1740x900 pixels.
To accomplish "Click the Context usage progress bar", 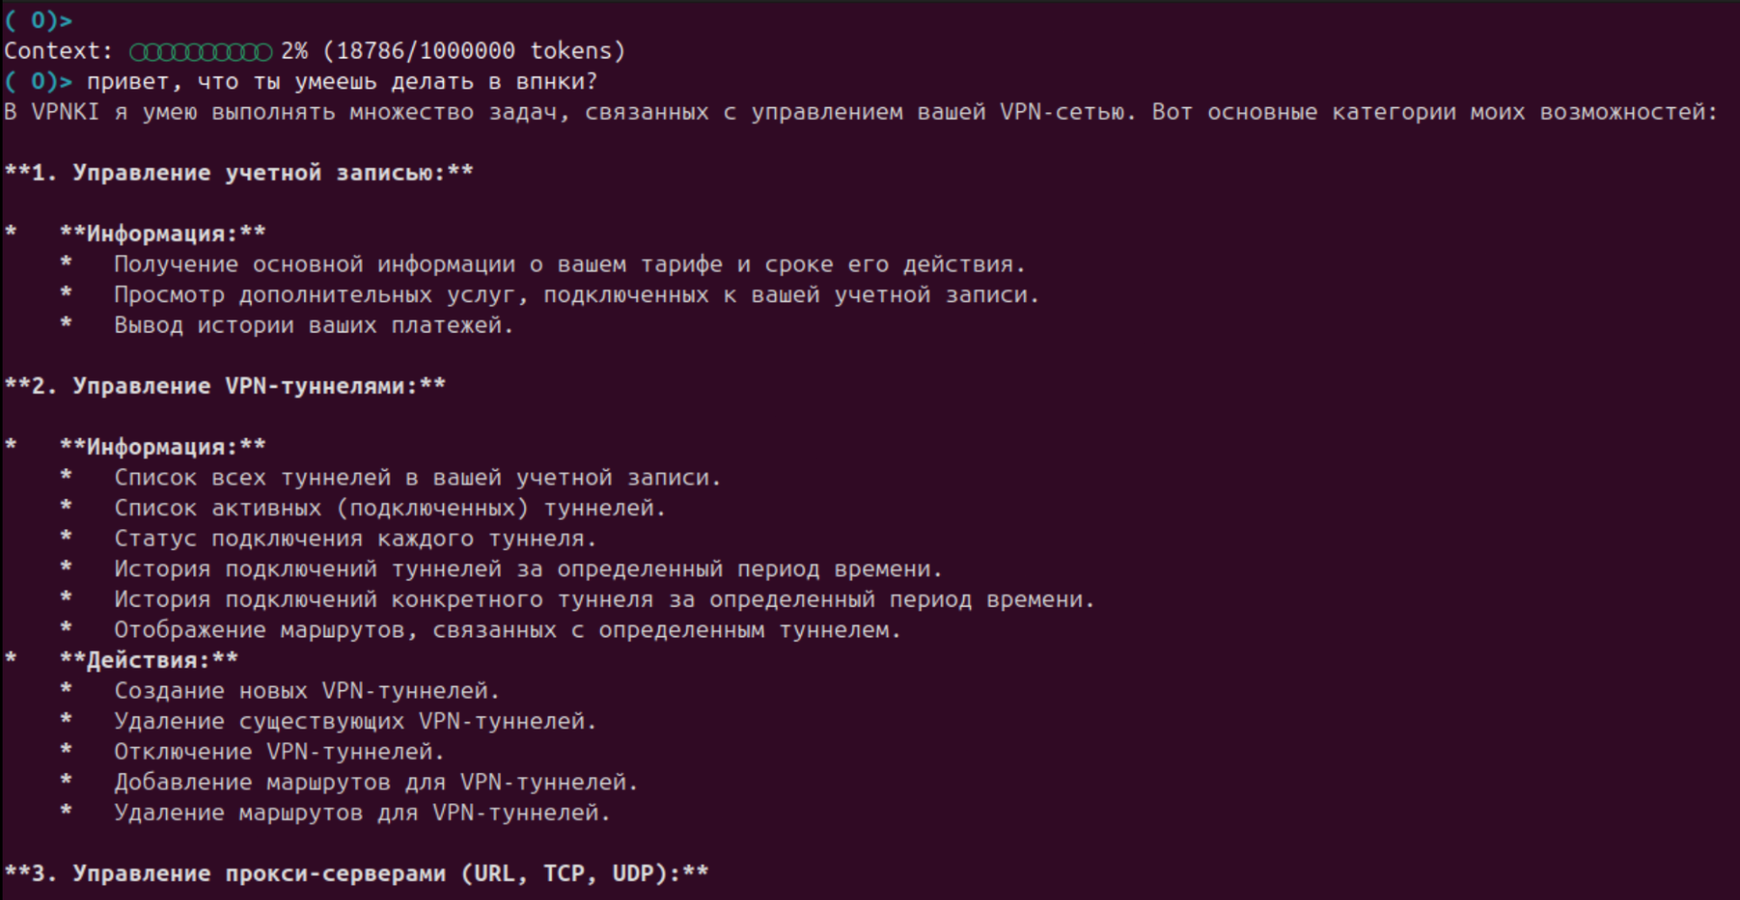I will (x=200, y=51).
